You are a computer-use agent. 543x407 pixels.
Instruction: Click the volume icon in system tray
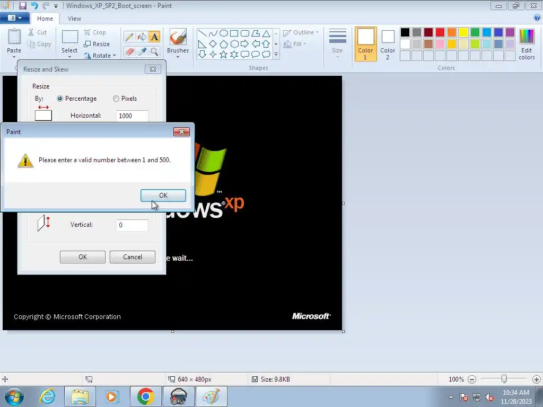click(489, 397)
